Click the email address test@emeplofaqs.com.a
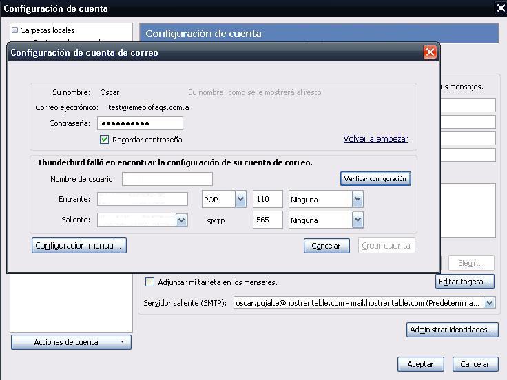This screenshot has height=380, width=507. click(149, 107)
